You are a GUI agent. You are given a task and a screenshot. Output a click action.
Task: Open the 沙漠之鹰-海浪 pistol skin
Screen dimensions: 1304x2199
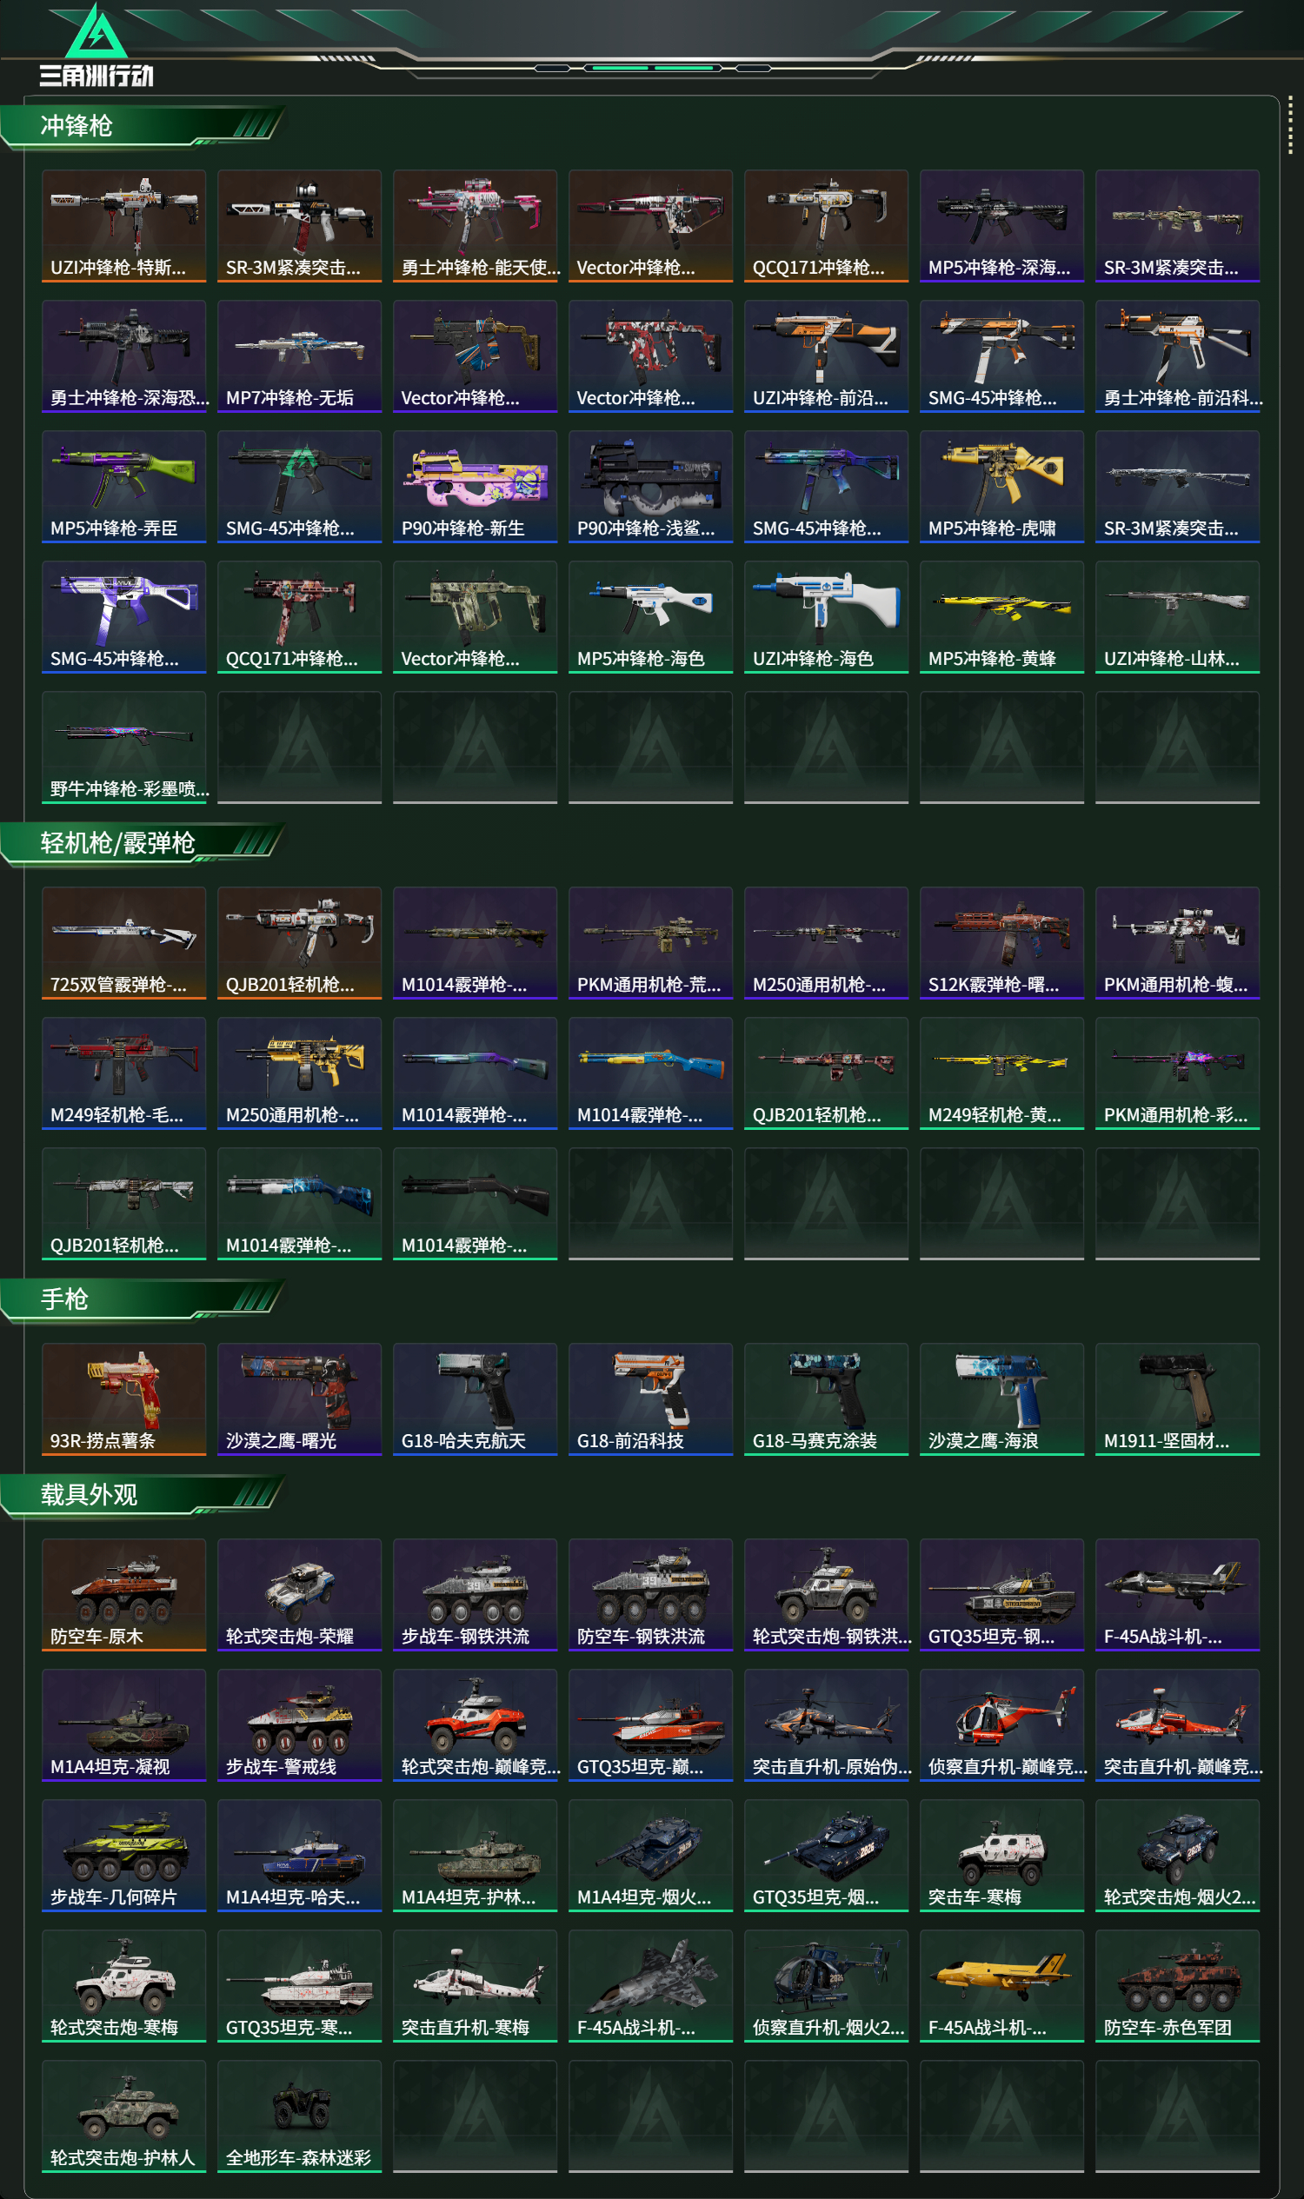1001,1399
